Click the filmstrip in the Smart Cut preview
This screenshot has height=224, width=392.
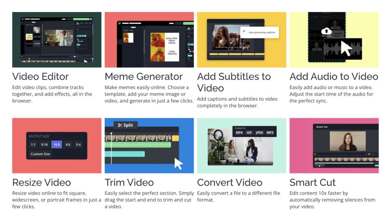coord(347,159)
